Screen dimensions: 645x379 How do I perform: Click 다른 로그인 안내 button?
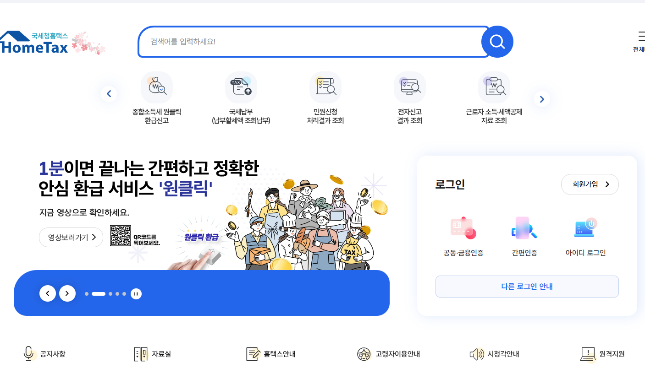(x=527, y=287)
